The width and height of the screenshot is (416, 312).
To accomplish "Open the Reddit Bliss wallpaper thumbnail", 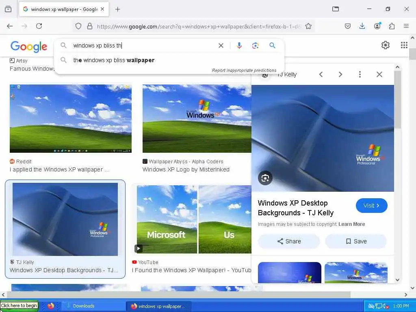I will click(x=71, y=119).
